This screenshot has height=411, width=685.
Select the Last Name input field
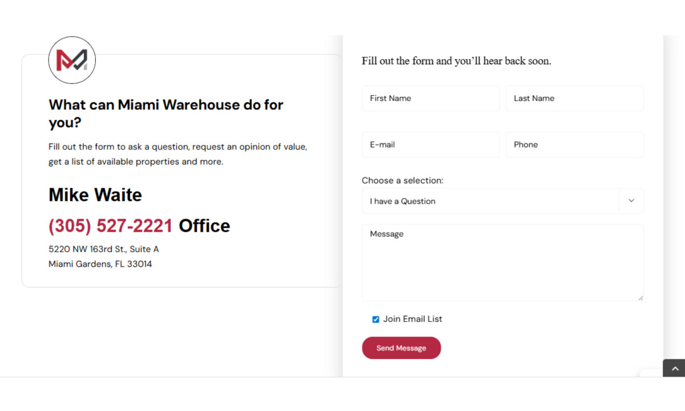pyautogui.click(x=574, y=98)
